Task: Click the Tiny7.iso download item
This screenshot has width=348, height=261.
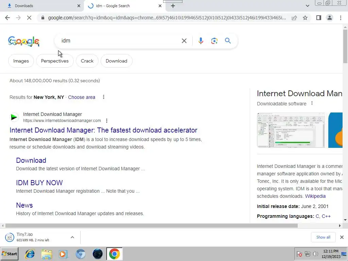Action: point(40,237)
